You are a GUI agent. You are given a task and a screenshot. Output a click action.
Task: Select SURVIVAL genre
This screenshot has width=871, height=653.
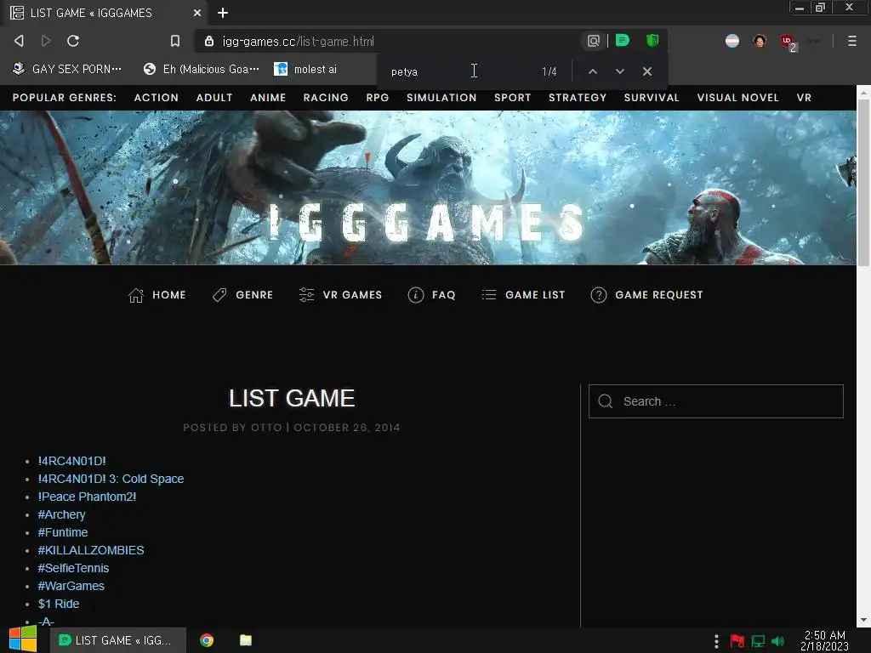click(x=652, y=98)
